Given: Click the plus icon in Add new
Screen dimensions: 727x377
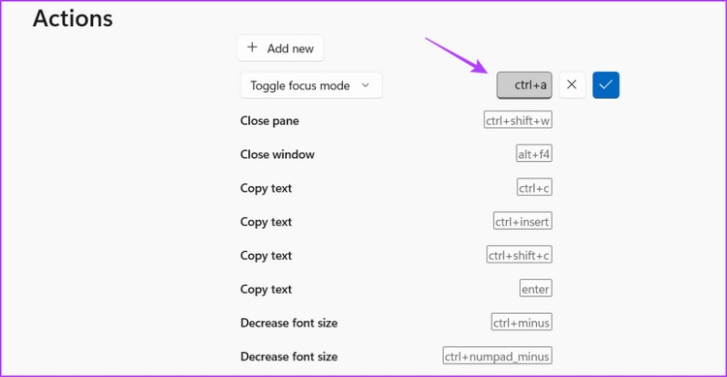Looking at the screenshot, I should (252, 47).
